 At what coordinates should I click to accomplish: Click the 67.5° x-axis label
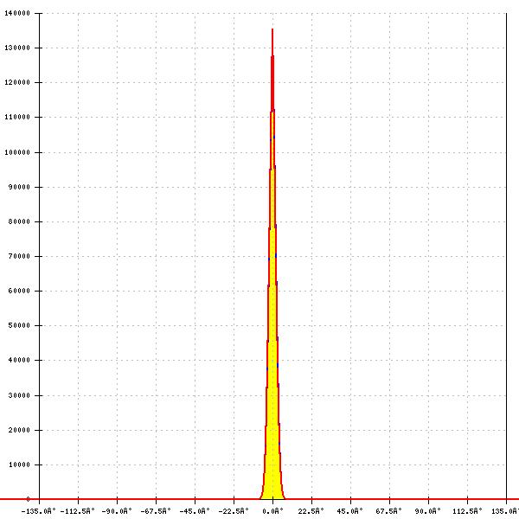pos(389,510)
